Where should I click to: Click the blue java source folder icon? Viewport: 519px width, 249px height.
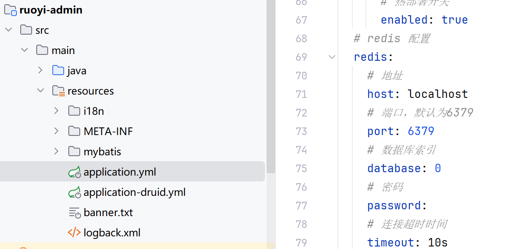point(58,70)
